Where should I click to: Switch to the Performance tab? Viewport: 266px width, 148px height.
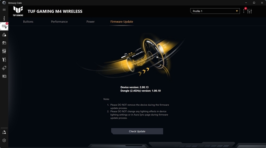point(59,22)
